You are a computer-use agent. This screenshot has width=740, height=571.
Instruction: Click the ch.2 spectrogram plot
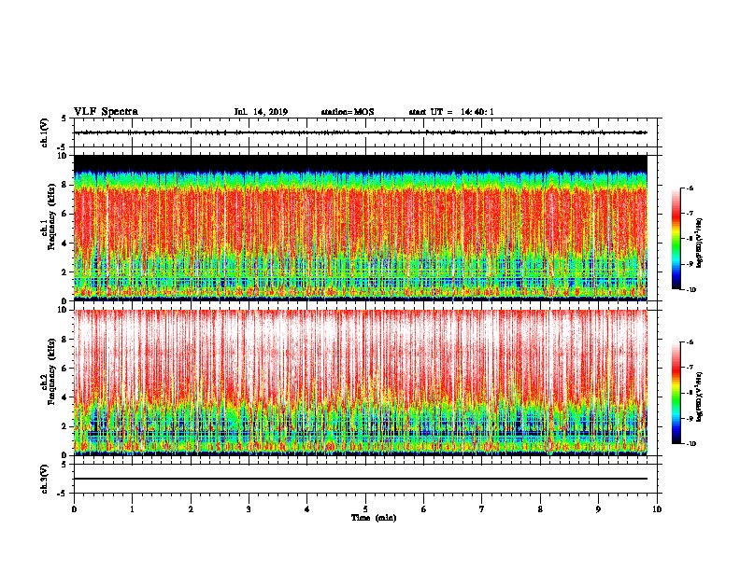[x=361, y=383]
